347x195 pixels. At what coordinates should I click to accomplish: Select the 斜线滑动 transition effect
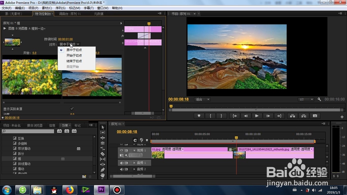pyautogui.click(x=24, y=164)
